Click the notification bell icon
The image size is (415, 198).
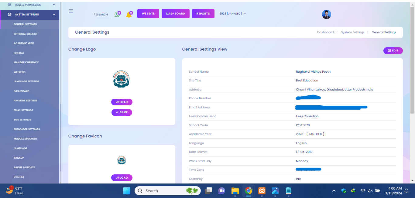coord(129,15)
